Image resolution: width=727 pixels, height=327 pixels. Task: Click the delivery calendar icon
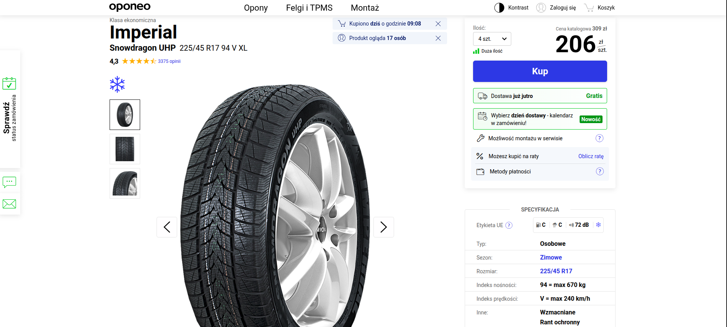(483, 116)
